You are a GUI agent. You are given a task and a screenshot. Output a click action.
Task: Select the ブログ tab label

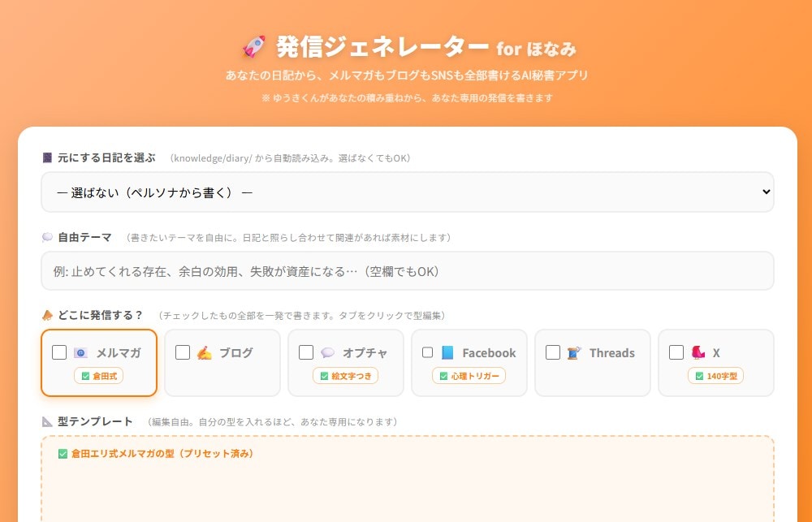(x=236, y=353)
